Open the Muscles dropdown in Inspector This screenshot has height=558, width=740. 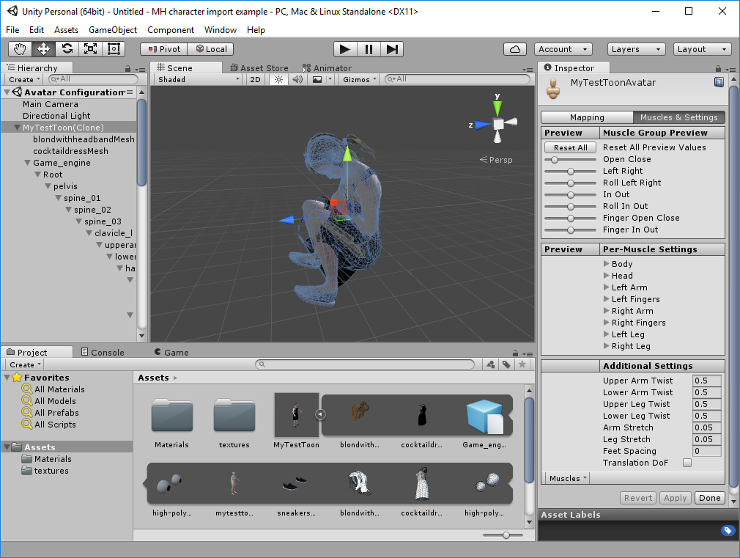567,478
